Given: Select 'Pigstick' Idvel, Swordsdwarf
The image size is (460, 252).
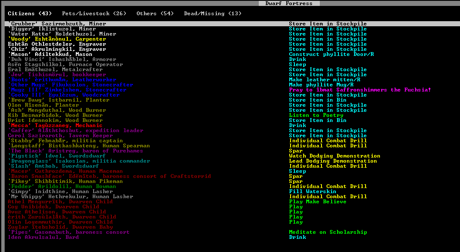Looking at the screenshot, I should click(57, 156).
